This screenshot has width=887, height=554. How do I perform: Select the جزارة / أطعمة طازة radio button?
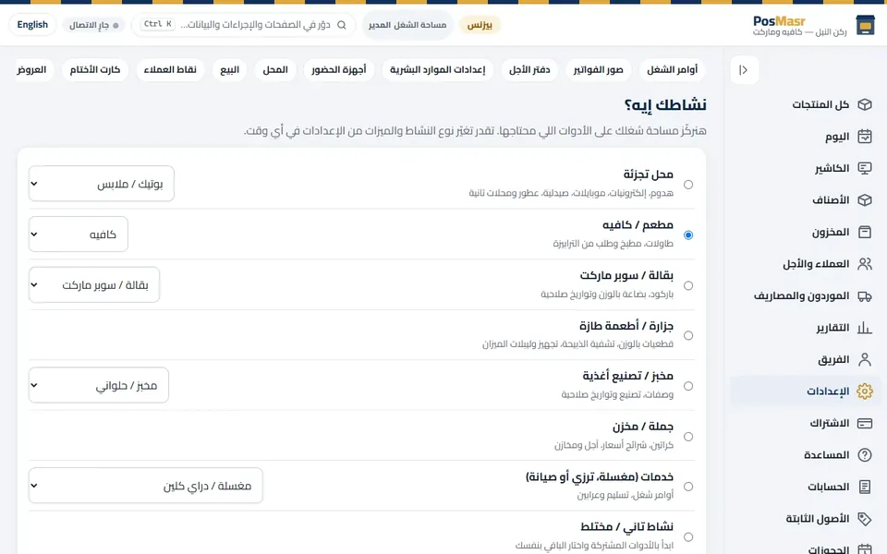[x=688, y=336]
